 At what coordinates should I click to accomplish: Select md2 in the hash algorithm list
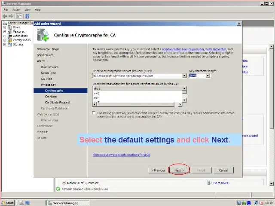point(97,93)
